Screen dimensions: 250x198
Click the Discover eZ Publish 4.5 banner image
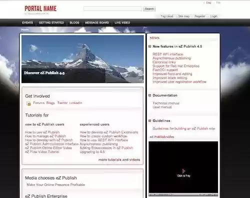[82, 59]
